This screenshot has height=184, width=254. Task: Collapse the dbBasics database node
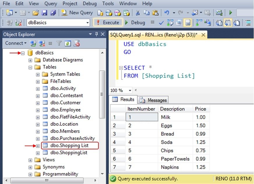(x=23, y=53)
